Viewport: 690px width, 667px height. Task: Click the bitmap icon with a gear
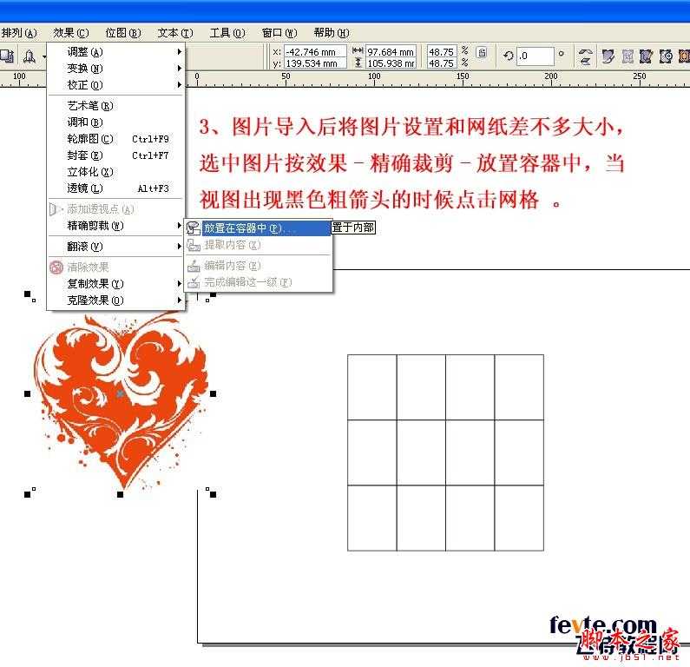point(666,56)
